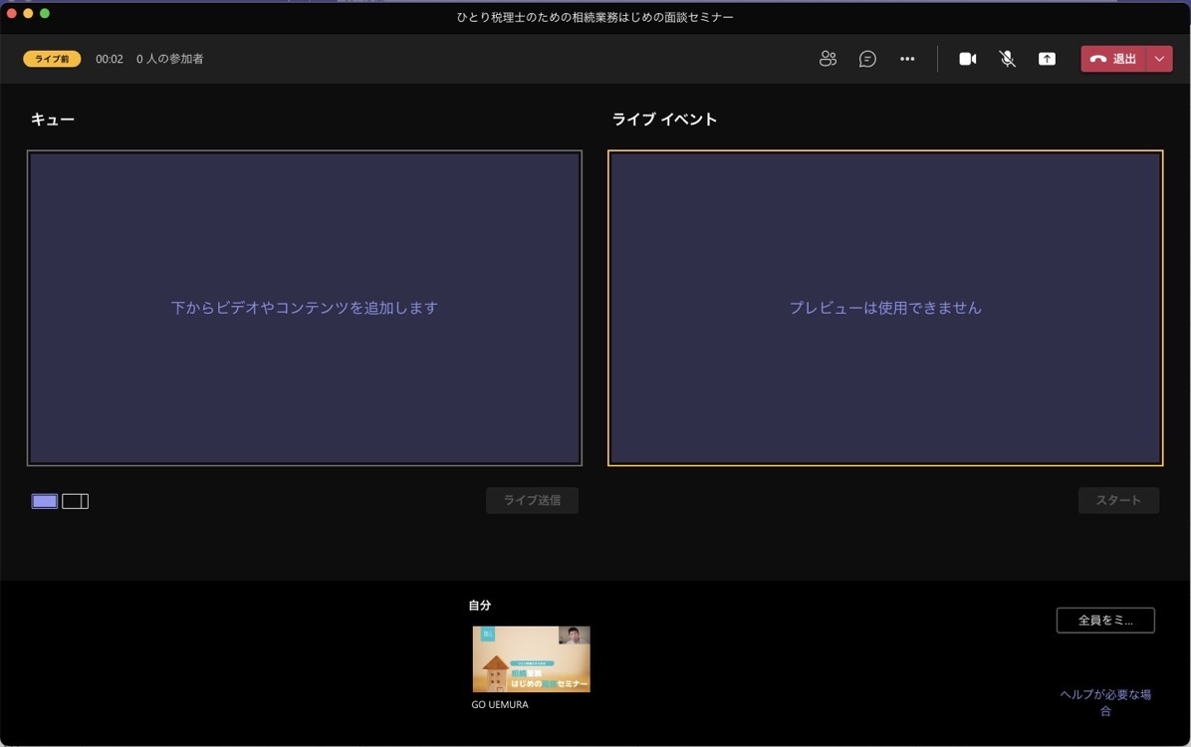Image resolution: width=1191 pixels, height=747 pixels.
Task: Select the split two-source layout icon
Action: tap(76, 501)
